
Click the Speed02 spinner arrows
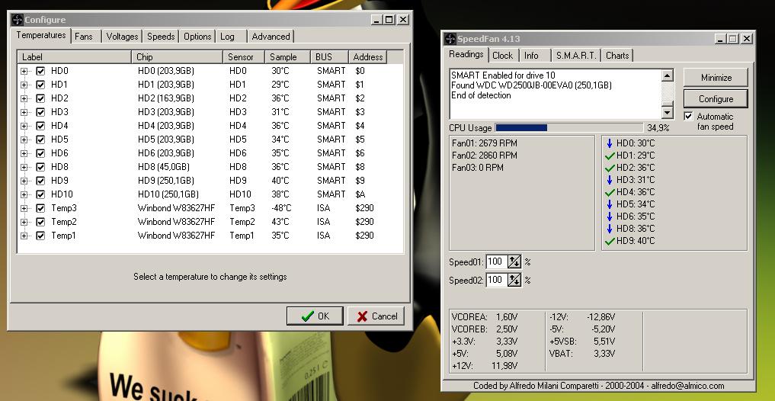(x=514, y=280)
